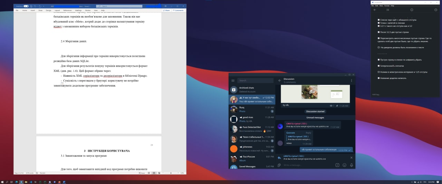Open the flusq chat
The image size is (442, 184).
(x=252, y=109)
